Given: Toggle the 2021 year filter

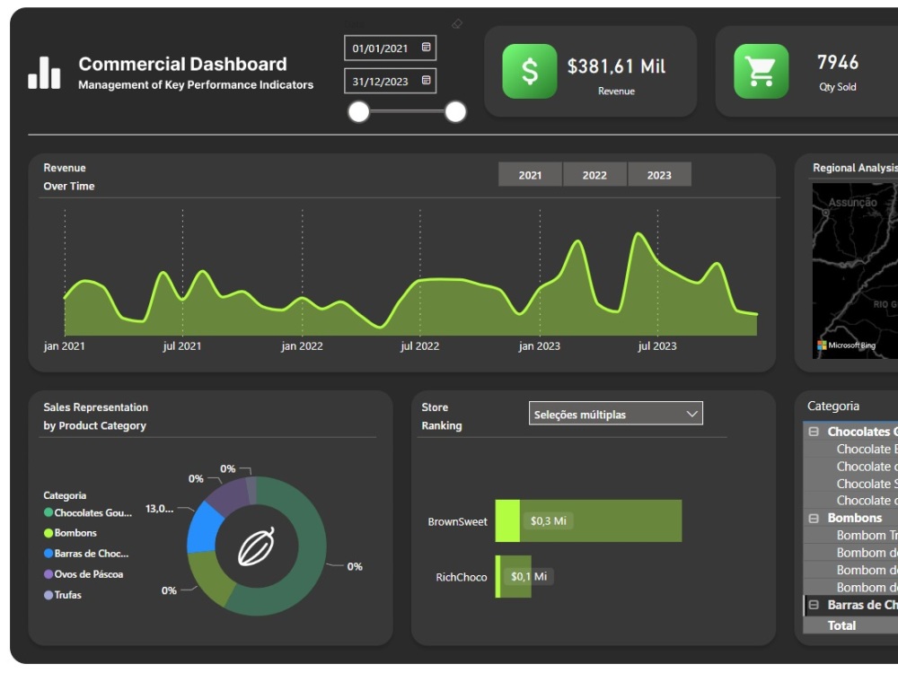Looking at the screenshot, I should (x=530, y=175).
